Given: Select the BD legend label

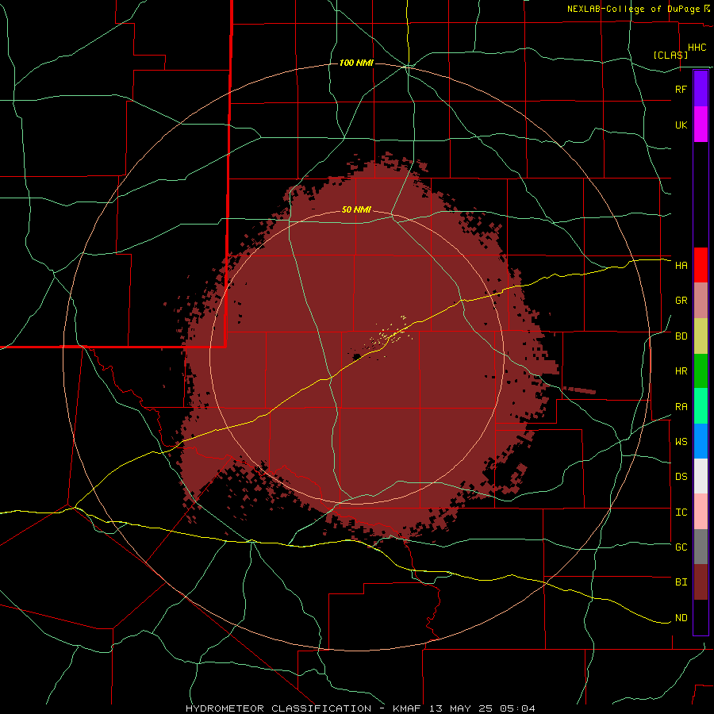Looking at the screenshot, I should [x=681, y=336].
